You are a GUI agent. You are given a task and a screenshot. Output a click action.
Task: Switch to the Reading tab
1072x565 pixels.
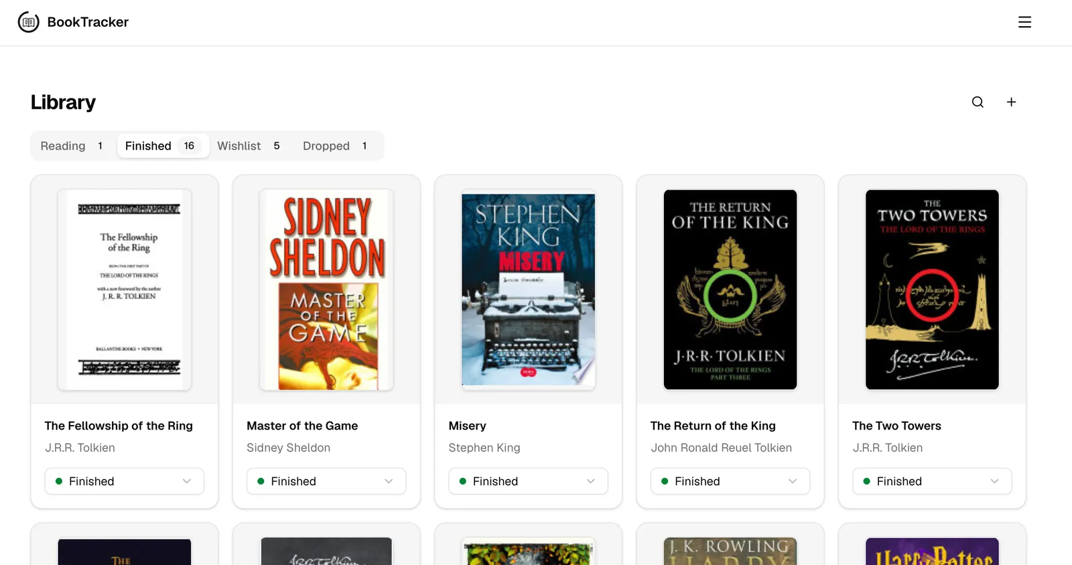(73, 145)
